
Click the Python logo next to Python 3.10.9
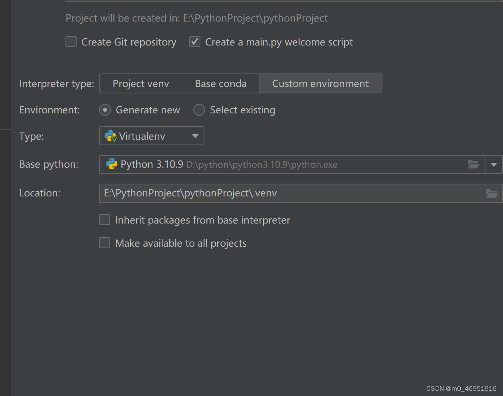pyautogui.click(x=112, y=164)
